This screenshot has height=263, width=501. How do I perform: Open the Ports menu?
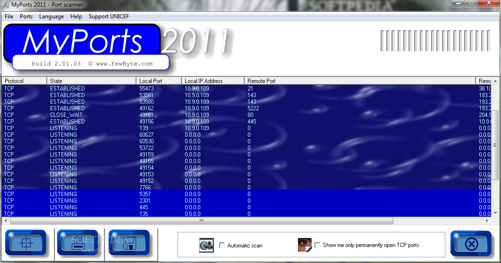click(26, 16)
